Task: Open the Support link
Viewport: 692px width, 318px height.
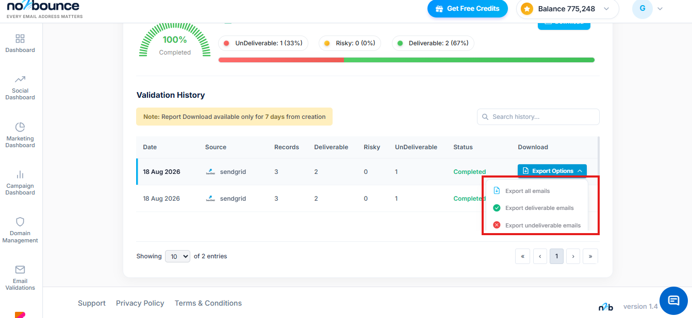Action: [92, 303]
